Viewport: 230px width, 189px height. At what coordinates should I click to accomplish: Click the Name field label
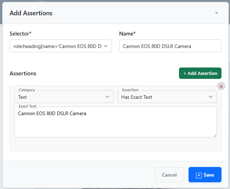(x=128, y=33)
